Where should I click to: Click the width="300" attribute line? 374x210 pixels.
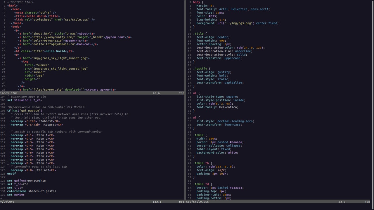pos(34,76)
